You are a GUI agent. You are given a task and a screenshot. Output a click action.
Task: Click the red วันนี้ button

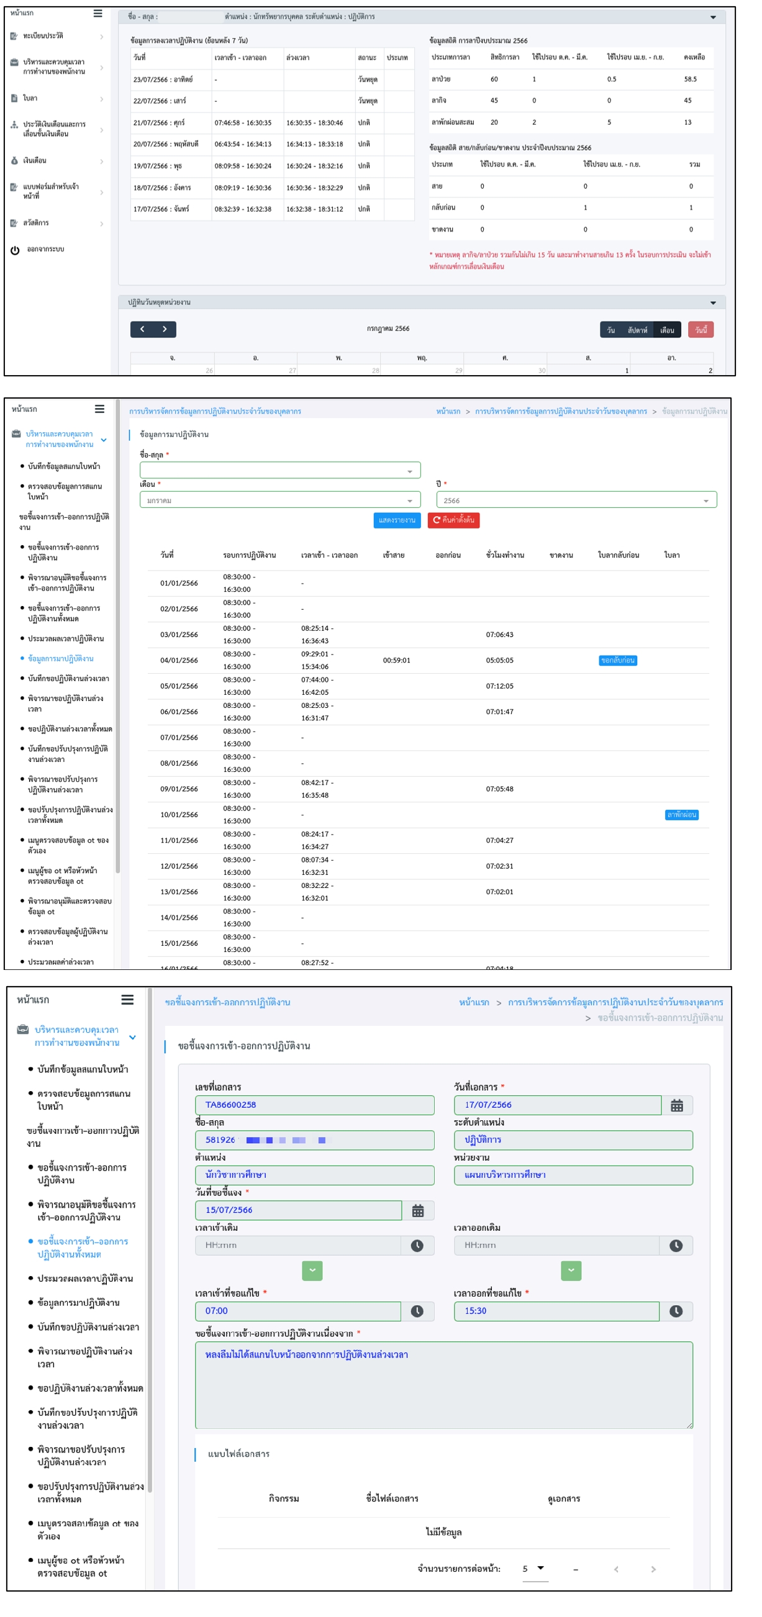pyautogui.click(x=701, y=330)
